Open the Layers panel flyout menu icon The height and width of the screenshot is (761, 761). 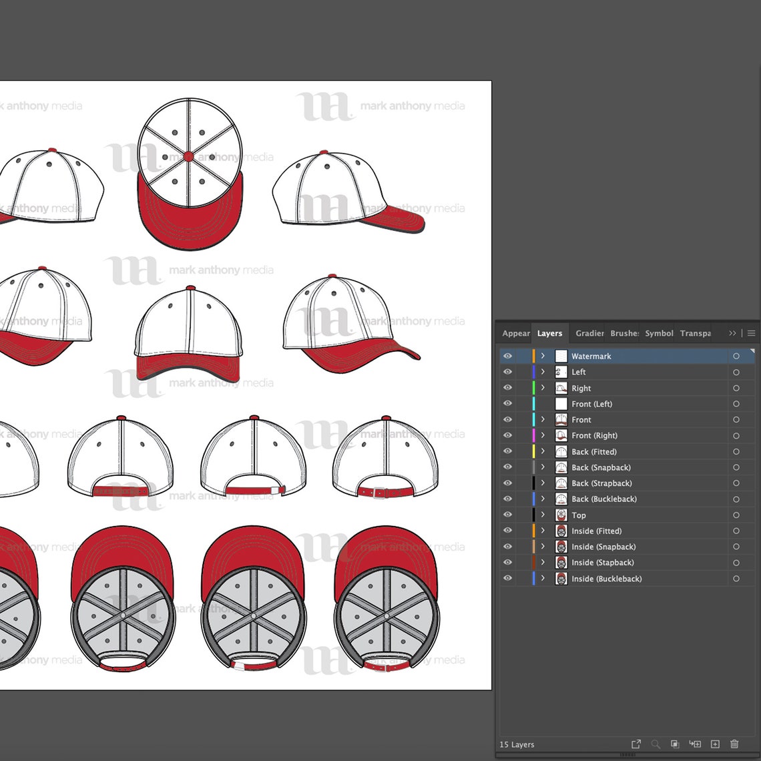[750, 333]
